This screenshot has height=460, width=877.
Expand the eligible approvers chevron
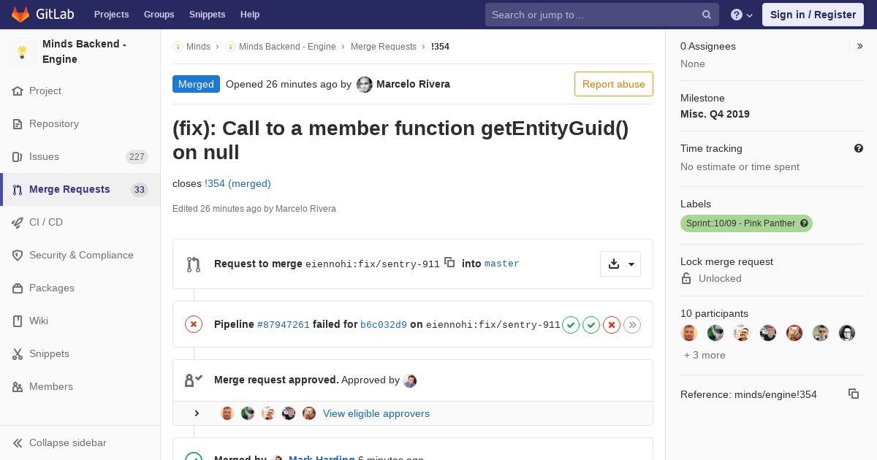coord(197,413)
